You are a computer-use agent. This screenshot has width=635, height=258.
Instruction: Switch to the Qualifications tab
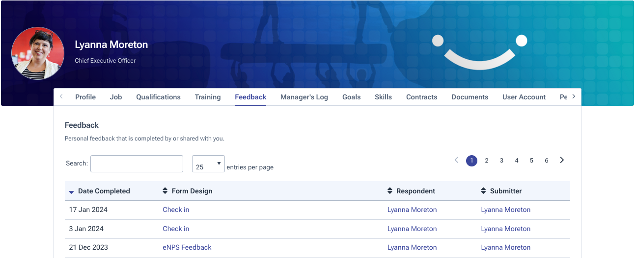click(x=159, y=97)
